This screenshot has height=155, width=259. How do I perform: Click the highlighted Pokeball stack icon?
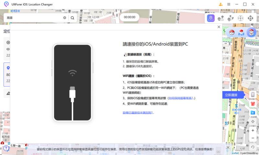point(251,32)
